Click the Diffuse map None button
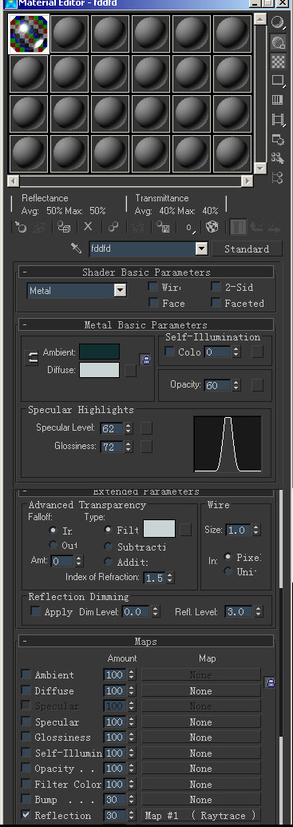 200,691
